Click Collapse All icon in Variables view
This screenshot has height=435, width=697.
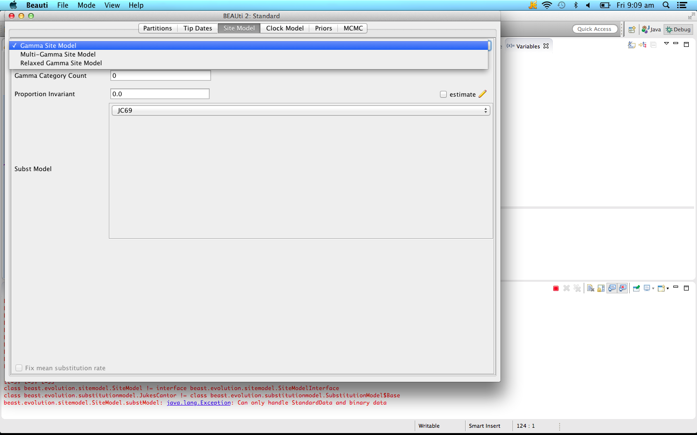653,45
